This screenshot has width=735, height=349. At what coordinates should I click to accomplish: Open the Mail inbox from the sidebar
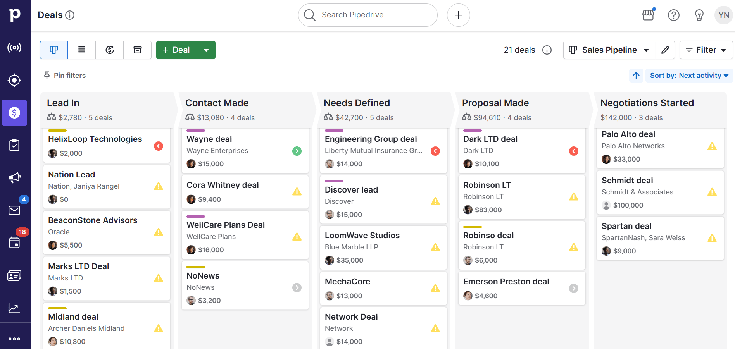click(x=14, y=210)
